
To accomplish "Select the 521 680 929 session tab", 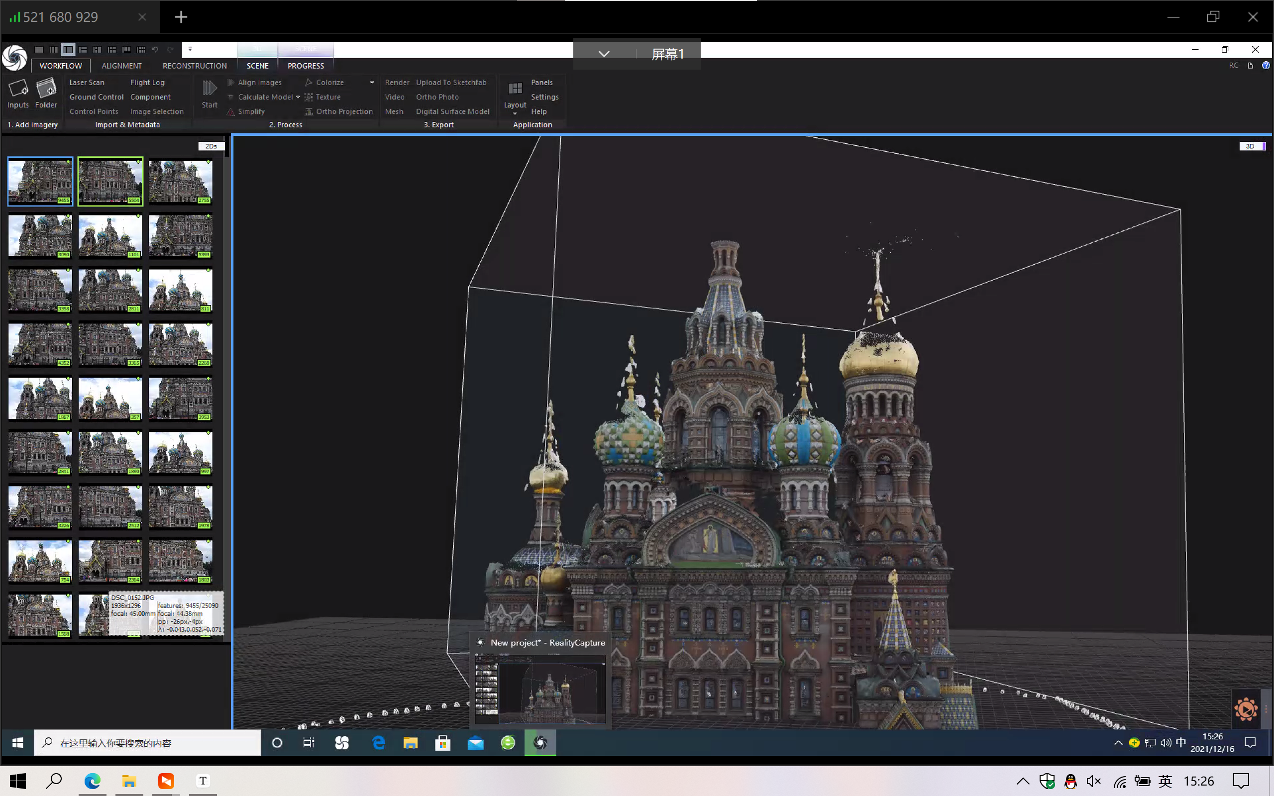I will (x=79, y=17).
